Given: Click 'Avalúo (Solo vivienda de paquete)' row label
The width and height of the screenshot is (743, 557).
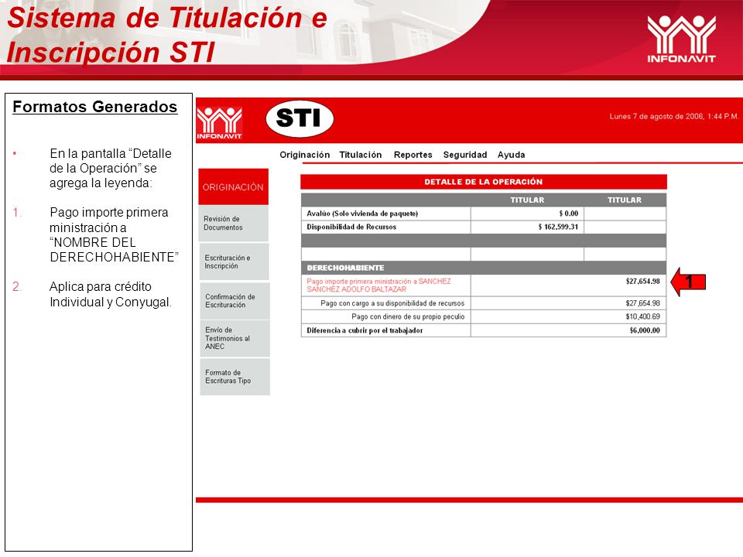Looking at the screenshot, I should point(362,214).
